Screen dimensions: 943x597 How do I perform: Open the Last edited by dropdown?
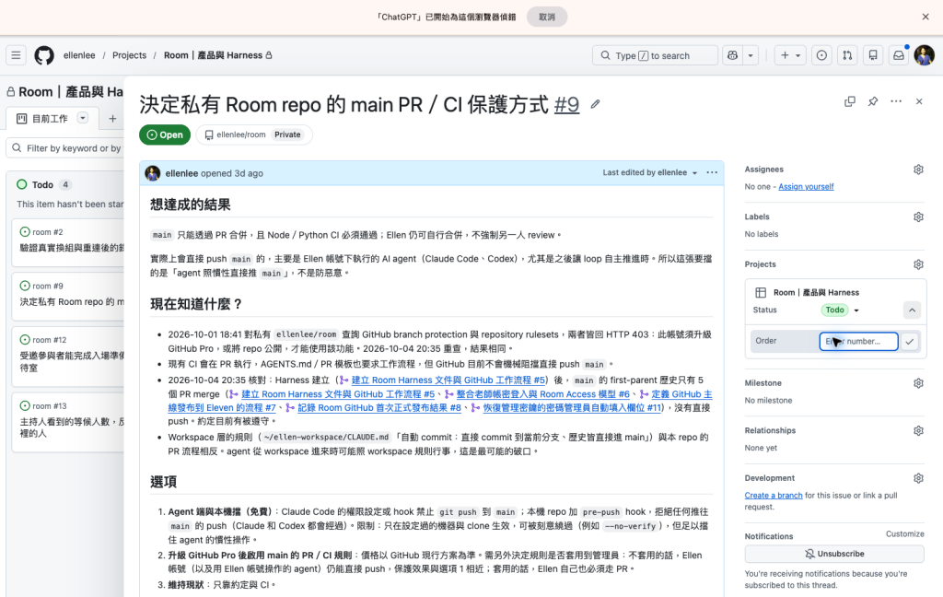coord(650,172)
